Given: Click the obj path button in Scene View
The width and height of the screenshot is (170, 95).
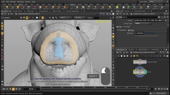Looking at the screenshot, I should 10,14.
